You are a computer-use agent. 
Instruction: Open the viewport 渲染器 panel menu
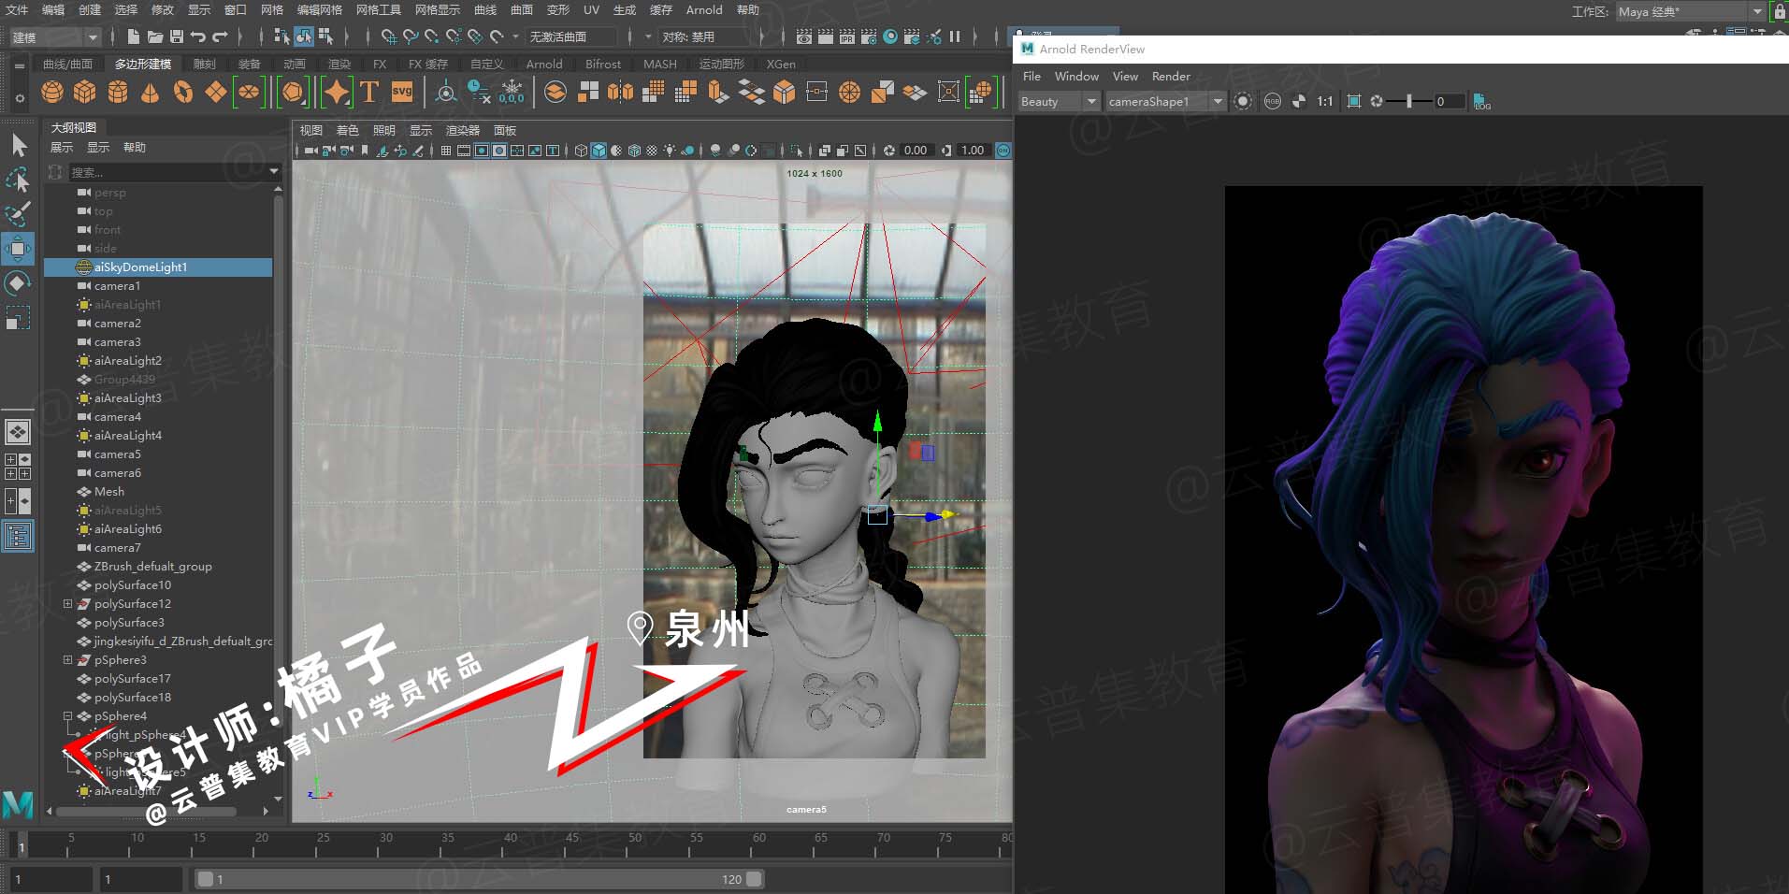pyautogui.click(x=462, y=130)
